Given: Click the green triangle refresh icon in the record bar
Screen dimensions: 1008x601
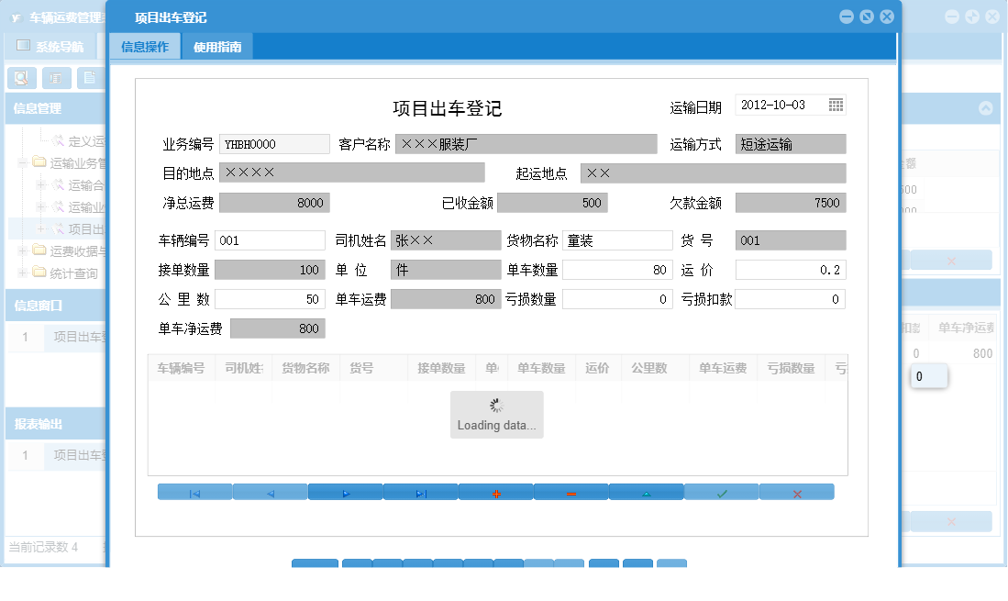Looking at the screenshot, I should pyautogui.click(x=647, y=492).
